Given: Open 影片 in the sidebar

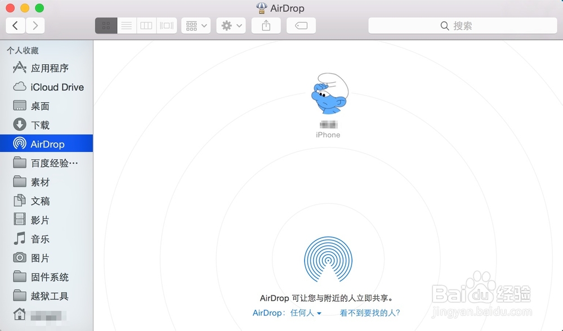Looking at the screenshot, I should [46, 220].
